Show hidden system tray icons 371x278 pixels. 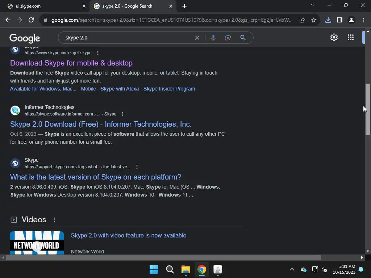[x=292, y=269]
